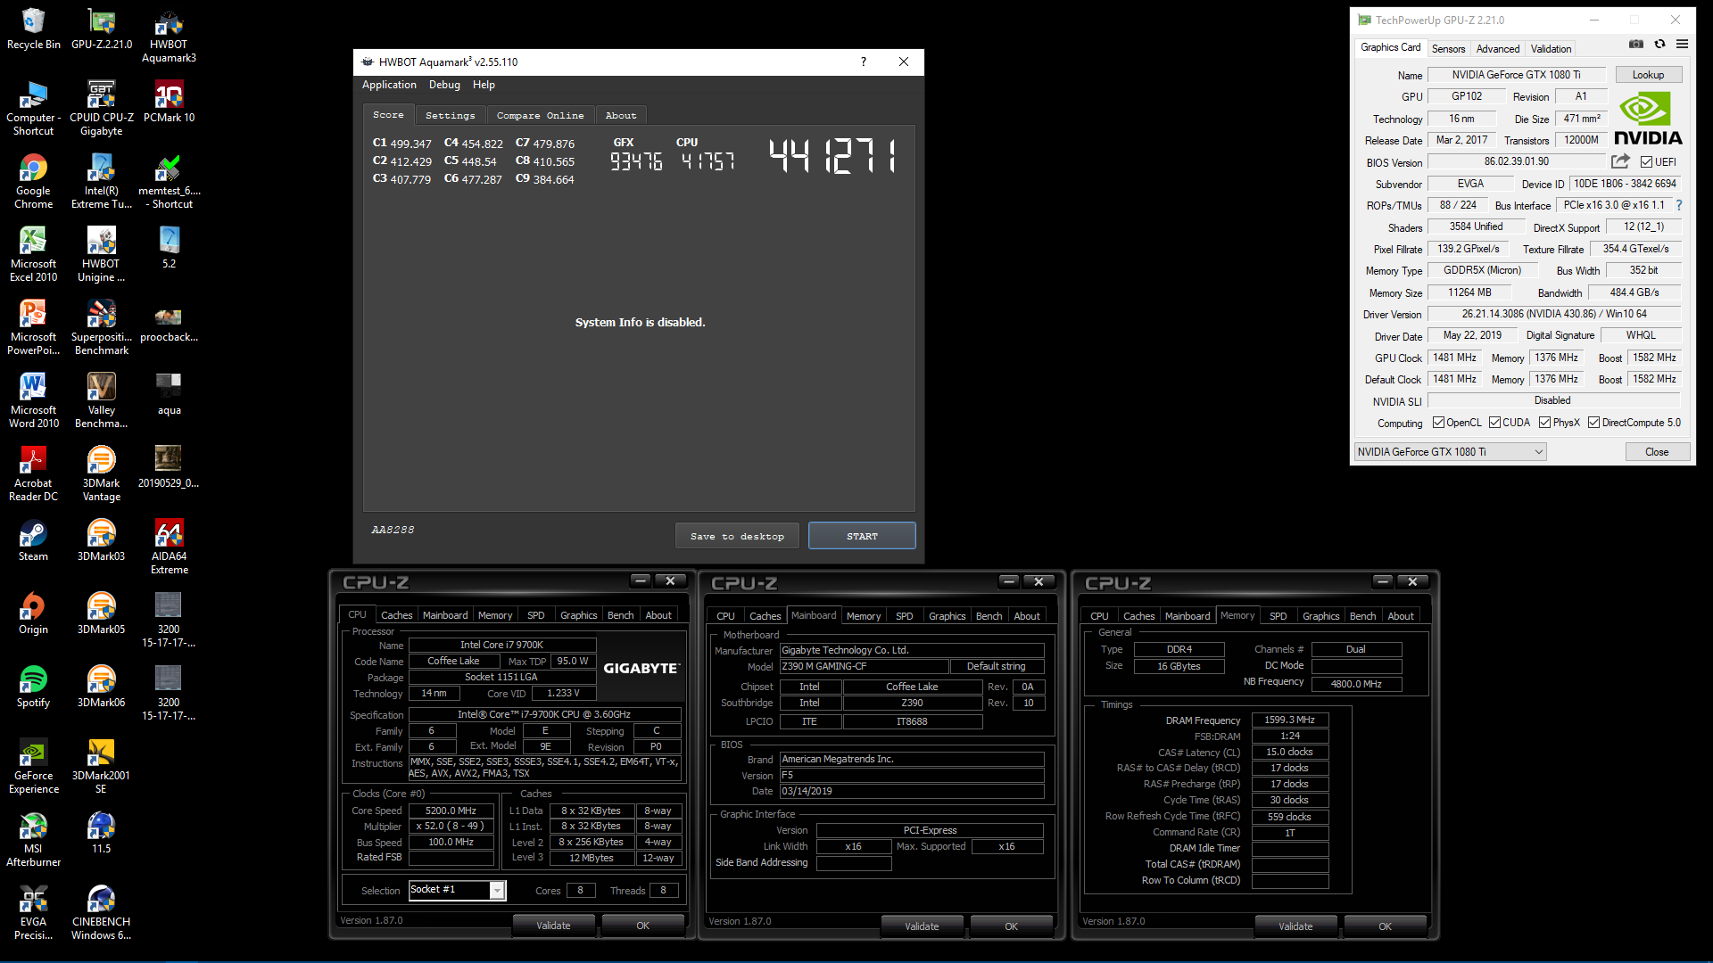Launch AIDA64 Extreme desktop icon
Image resolution: width=1713 pixels, height=963 pixels.
tap(169, 548)
